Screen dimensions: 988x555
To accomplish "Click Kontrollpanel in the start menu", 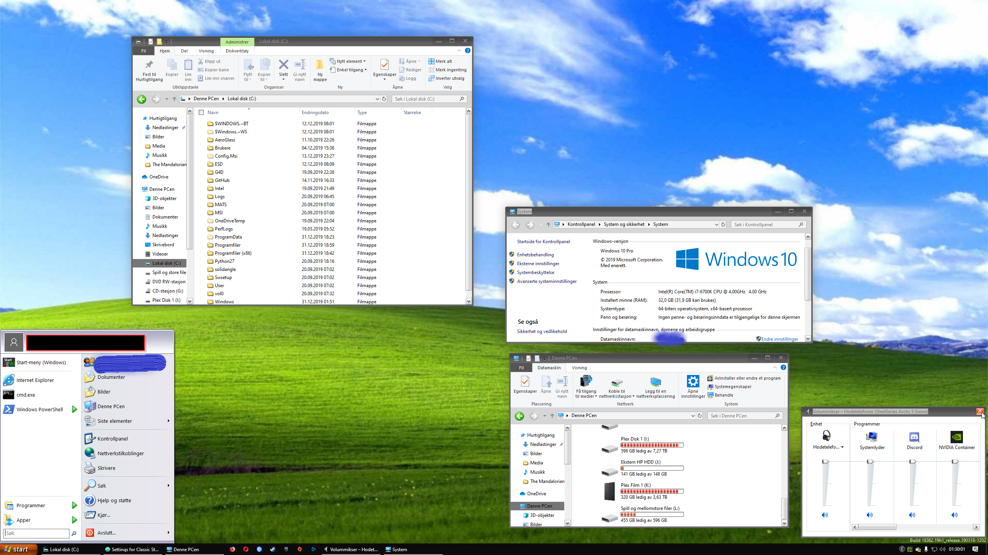I will [112, 439].
